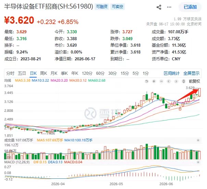Select the 月K chart tab
The height and width of the screenshot is (189, 207).
[x=54, y=73]
